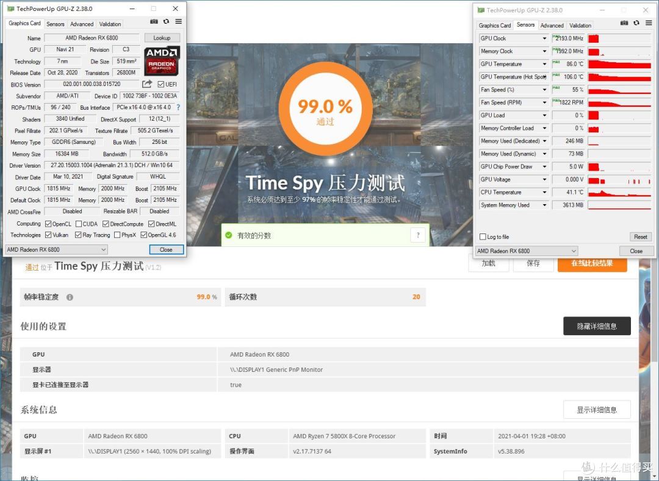659x481 pixels.
Task: Click the GPU-Z title bar icon in left window
Action: tap(10, 9)
